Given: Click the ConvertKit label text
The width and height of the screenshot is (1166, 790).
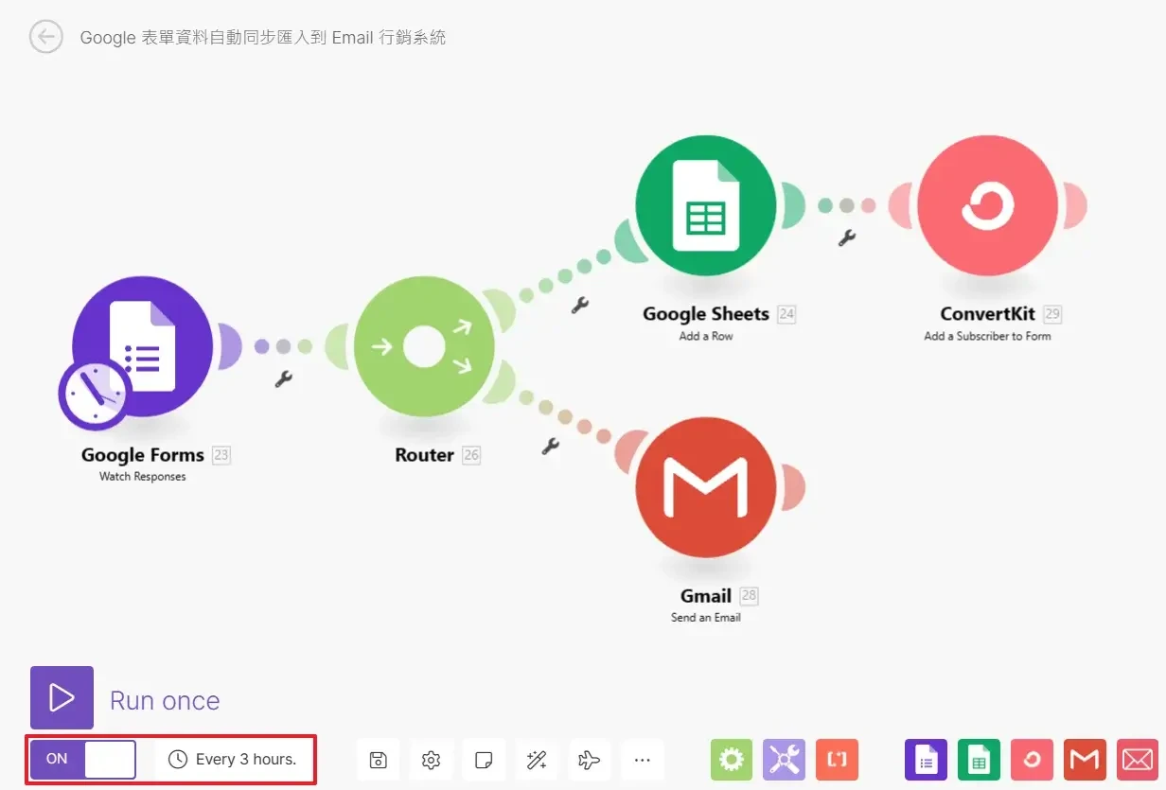Looking at the screenshot, I should (987, 314).
